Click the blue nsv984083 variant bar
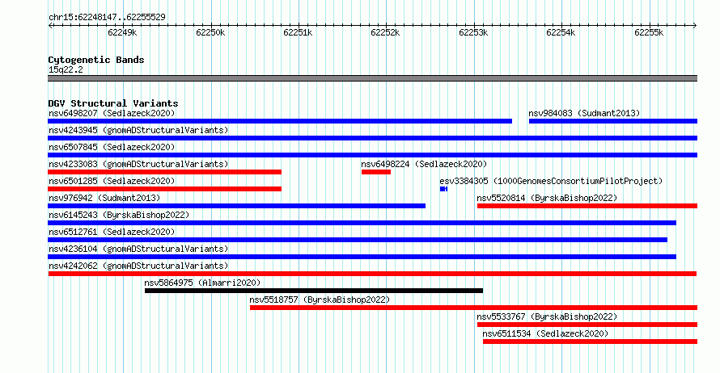The width and height of the screenshot is (720, 373). [x=613, y=121]
